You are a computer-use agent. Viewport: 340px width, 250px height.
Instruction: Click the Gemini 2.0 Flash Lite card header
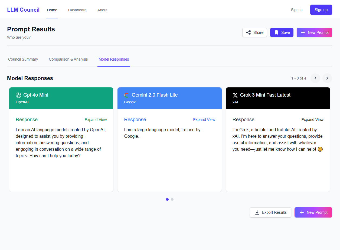point(169,98)
